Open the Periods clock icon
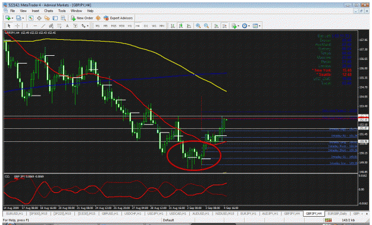The image size is (372, 225). [x=245, y=26]
